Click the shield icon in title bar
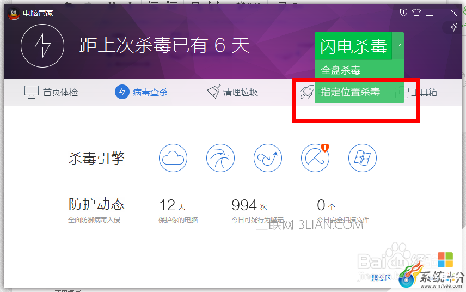The height and width of the screenshot is (292, 466). [x=403, y=13]
